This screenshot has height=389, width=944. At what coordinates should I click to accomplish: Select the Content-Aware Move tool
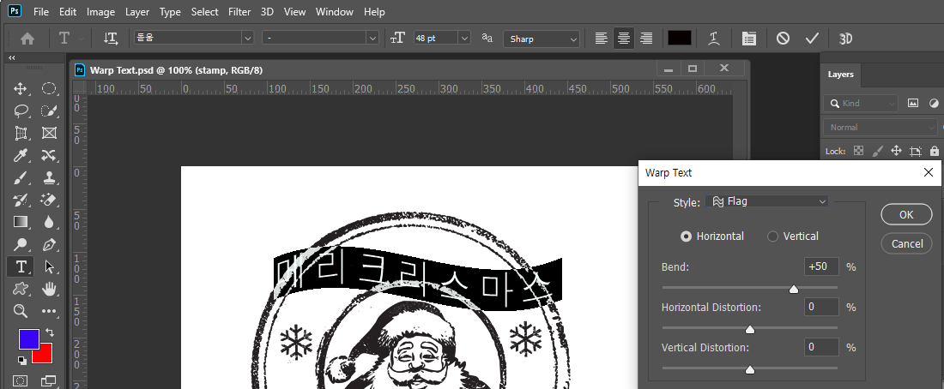pos(49,156)
